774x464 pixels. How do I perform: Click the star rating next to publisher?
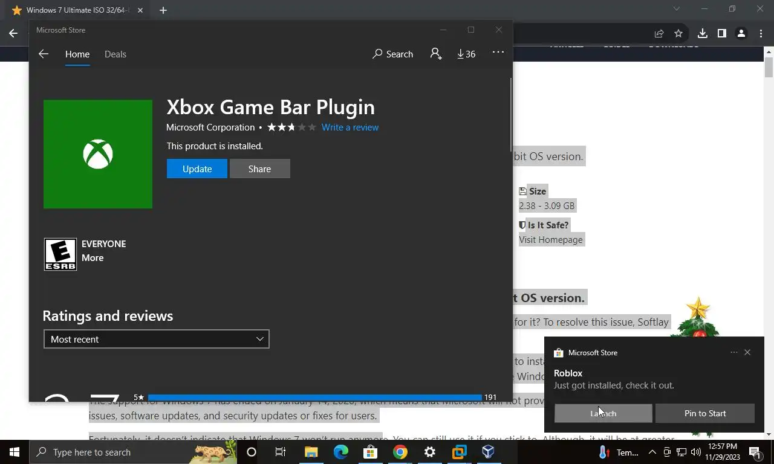[291, 127]
